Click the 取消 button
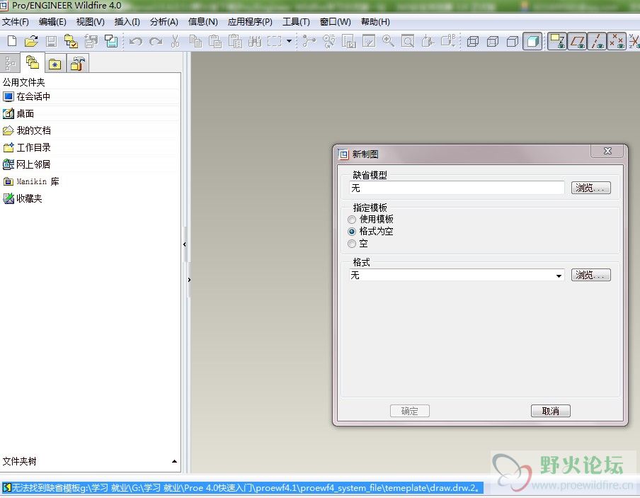The image size is (640, 498). [550, 411]
